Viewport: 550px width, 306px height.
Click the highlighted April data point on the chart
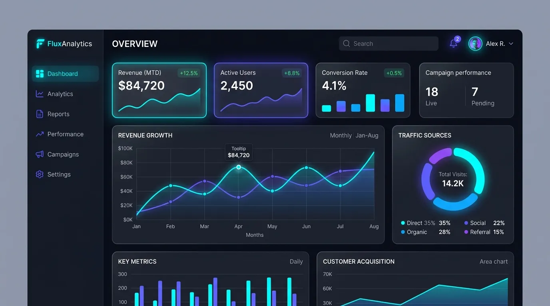239,167
